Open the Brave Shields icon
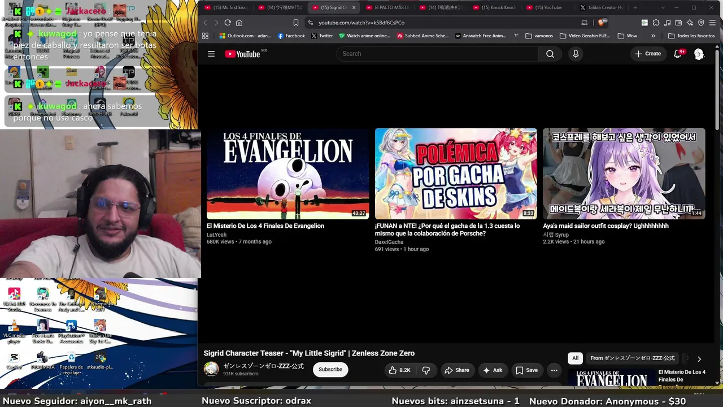Screen dimensions: 723x407 click(602, 23)
